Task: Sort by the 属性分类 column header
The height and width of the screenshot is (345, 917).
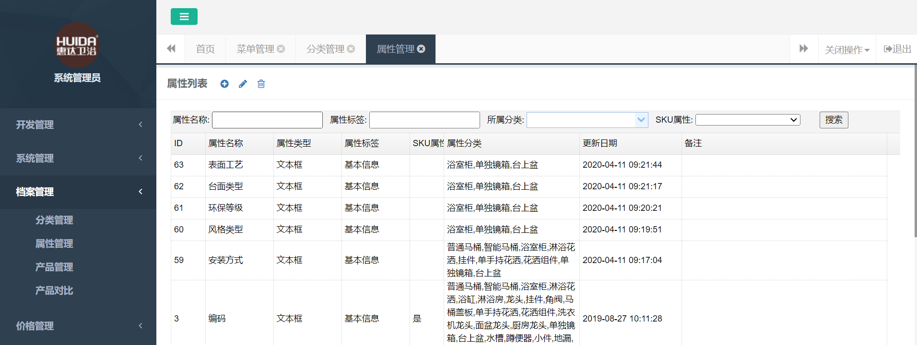Action: 512,143
